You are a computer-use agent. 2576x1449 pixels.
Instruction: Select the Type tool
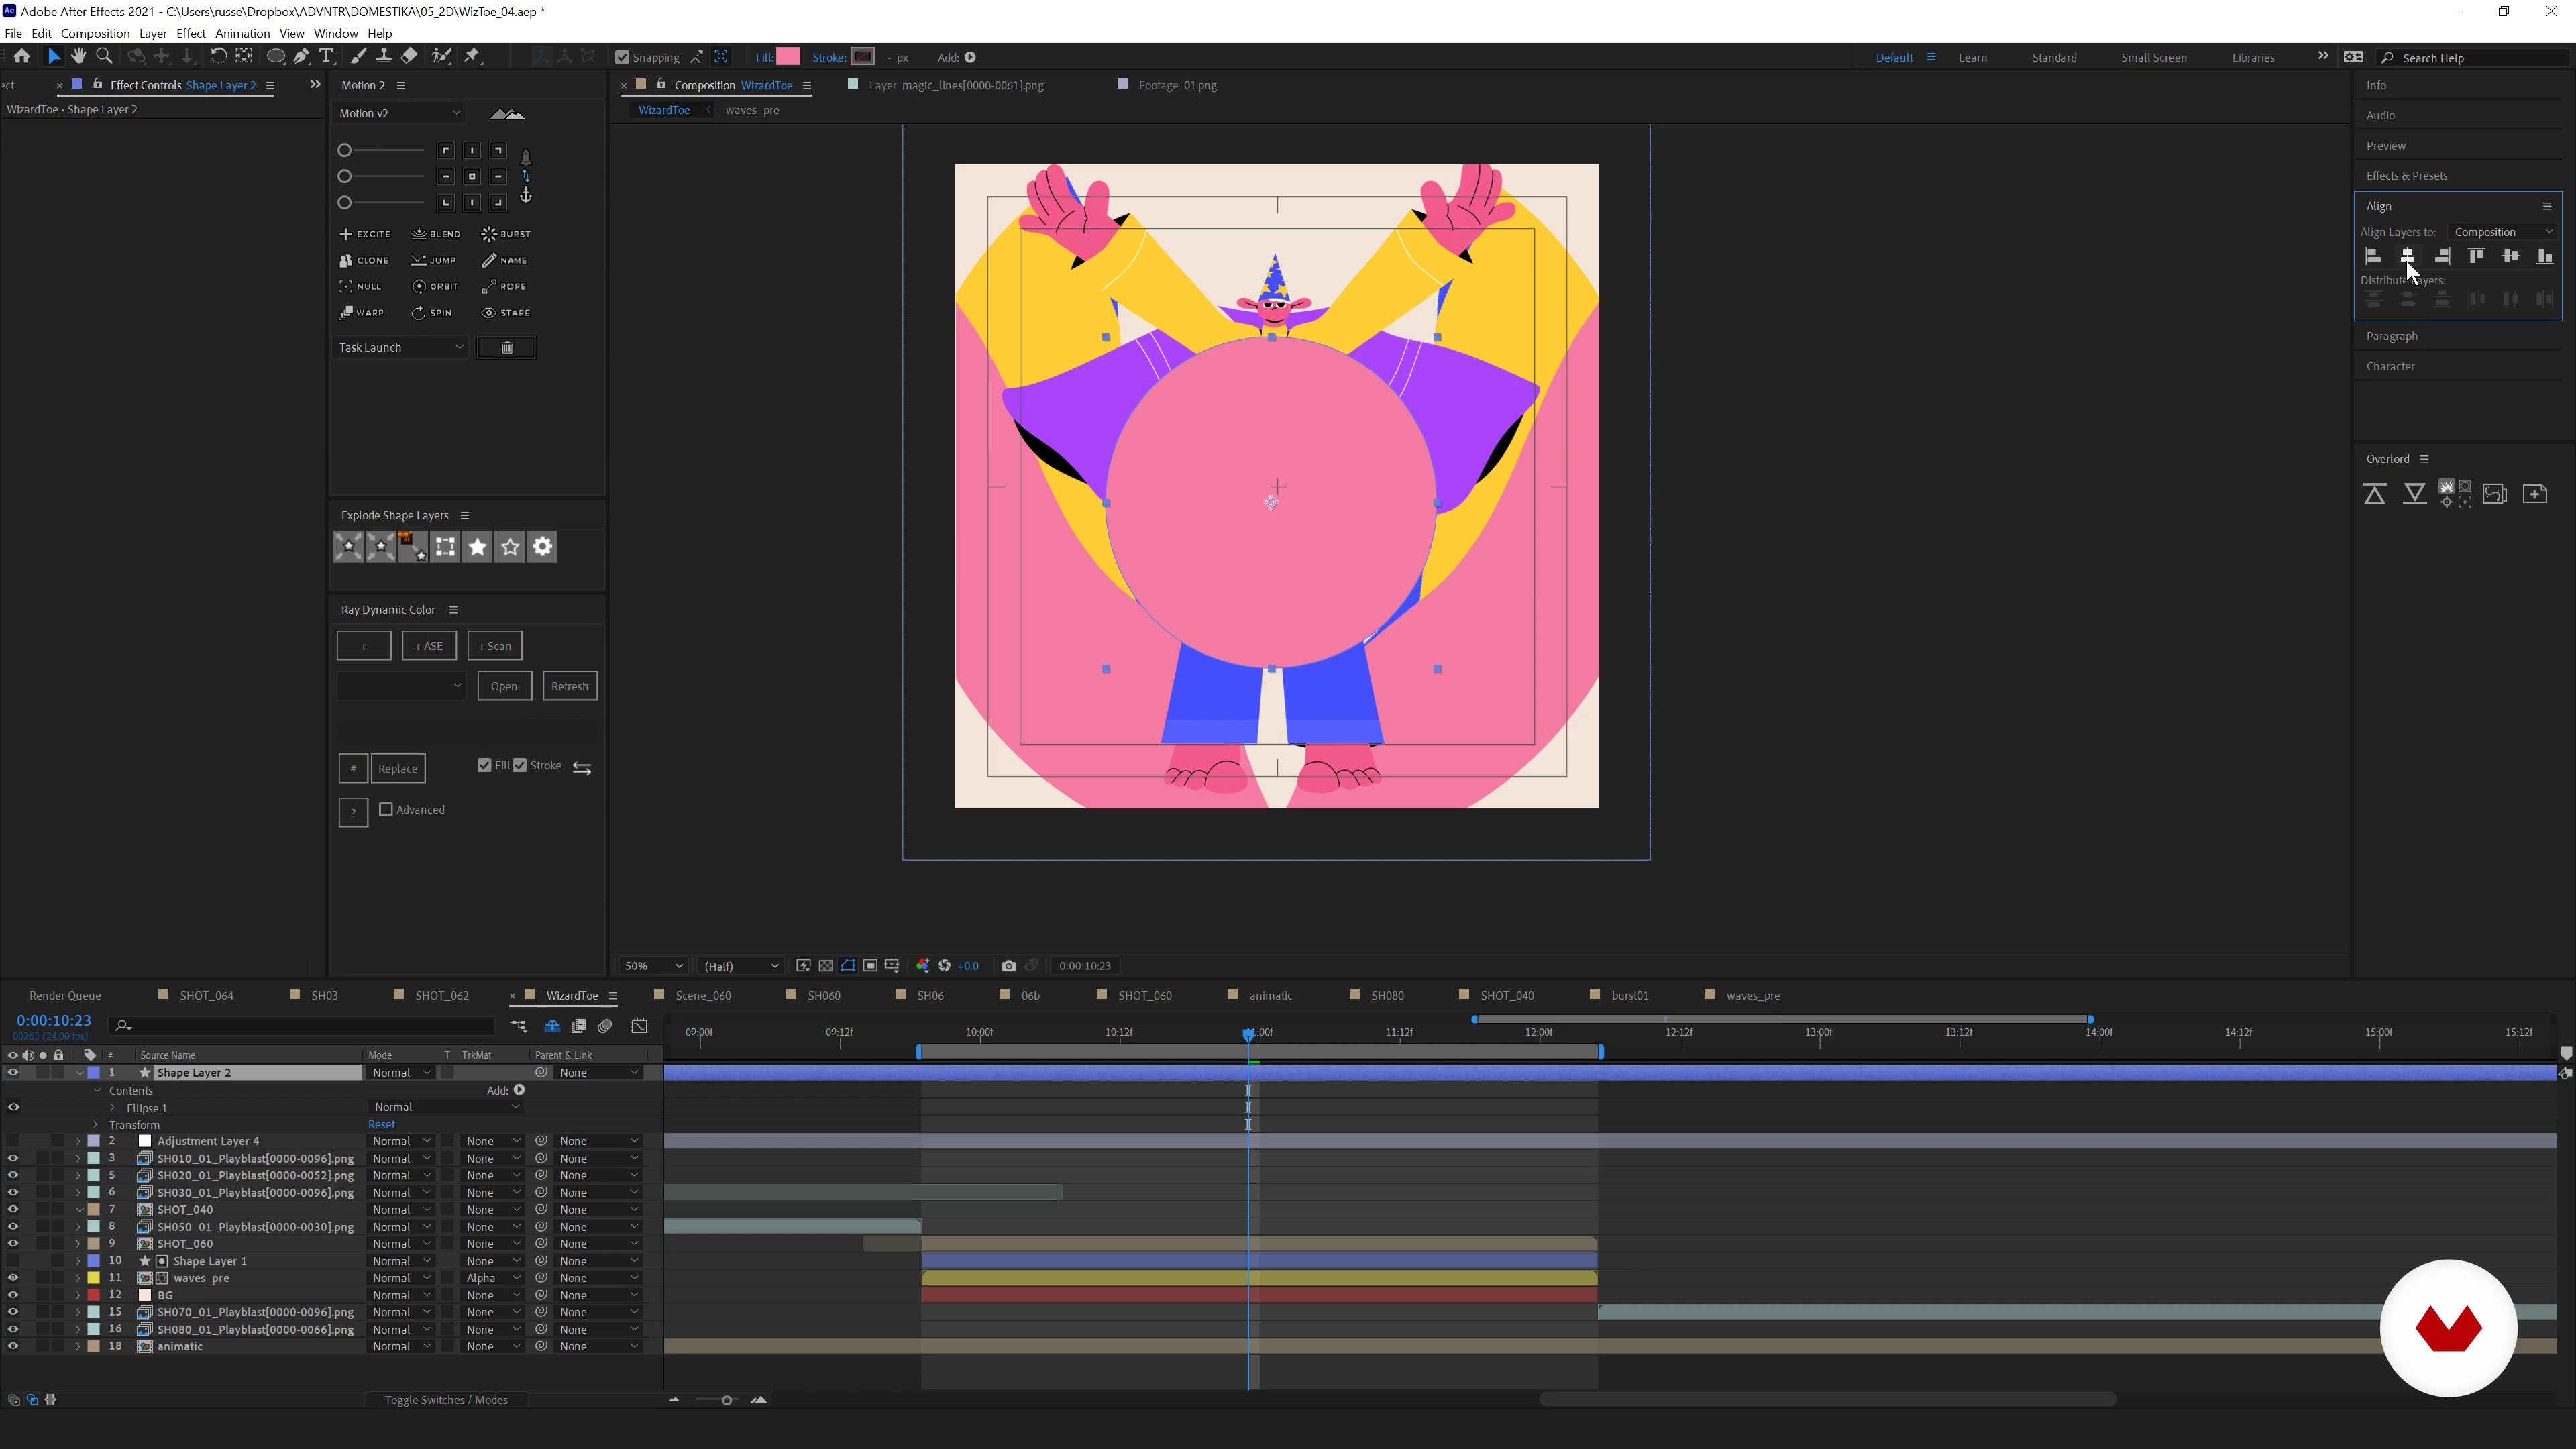326,57
